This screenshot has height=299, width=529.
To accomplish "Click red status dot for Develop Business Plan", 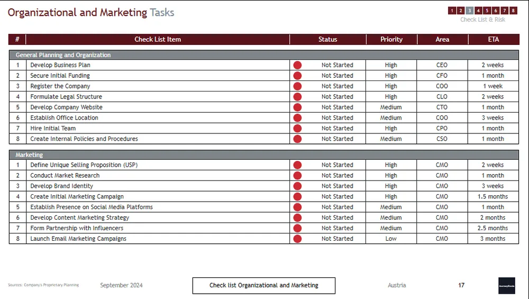I will [x=297, y=65].
